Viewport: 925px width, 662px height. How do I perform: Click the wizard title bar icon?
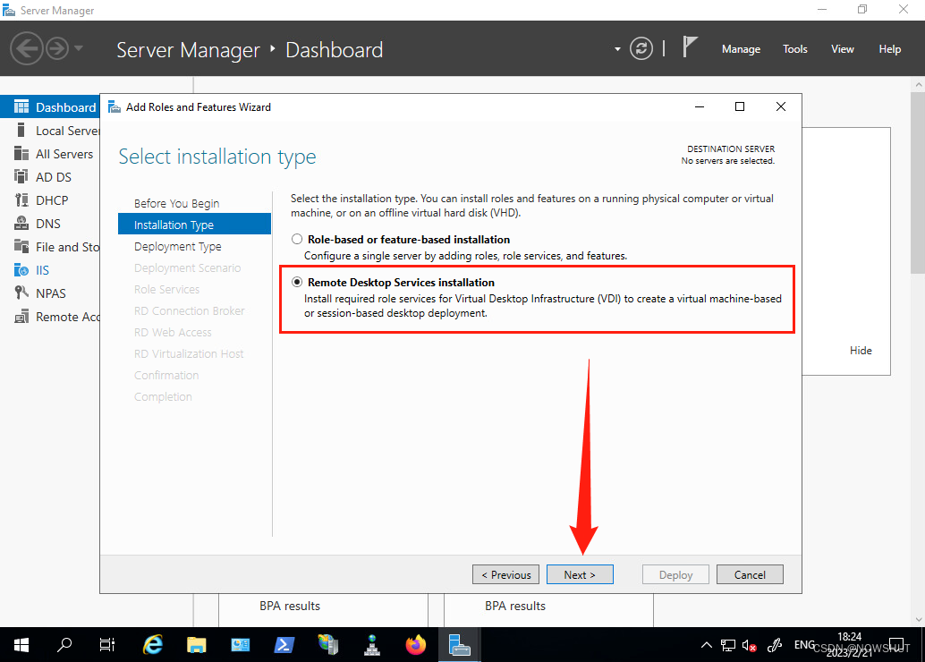click(x=115, y=106)
